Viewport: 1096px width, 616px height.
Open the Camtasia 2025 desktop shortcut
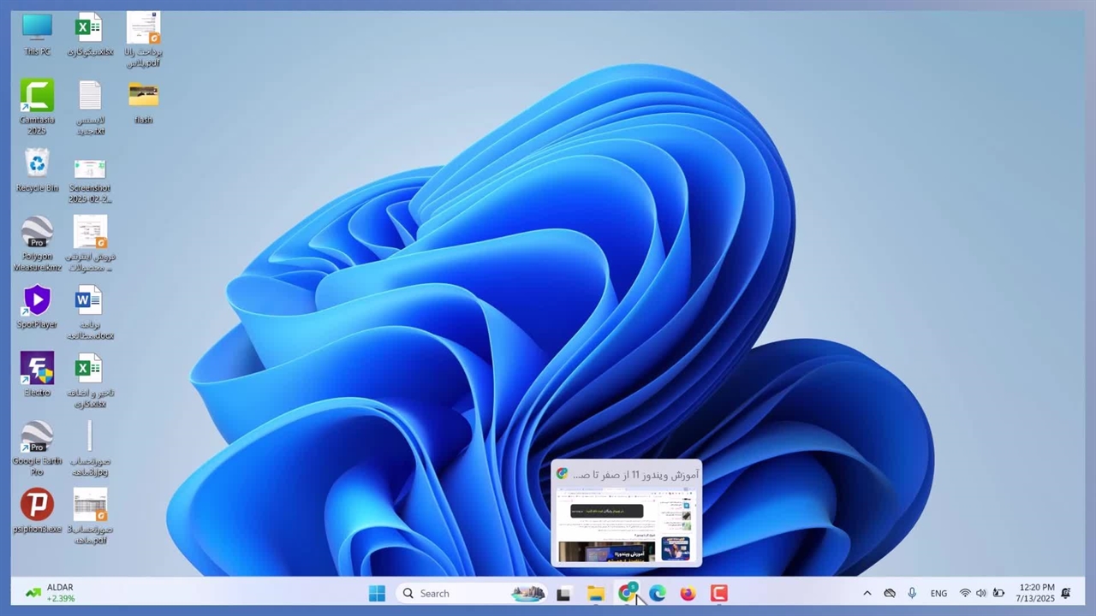37,97
